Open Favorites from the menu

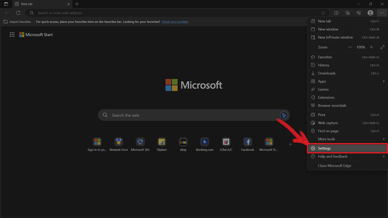tap(347, 57)
